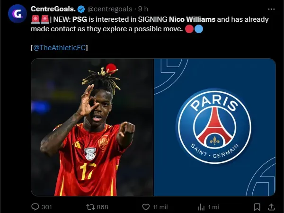The width and height of the screenshot is (284, 213).
Task: Bookmark this tweet
Action: [257, 207]
